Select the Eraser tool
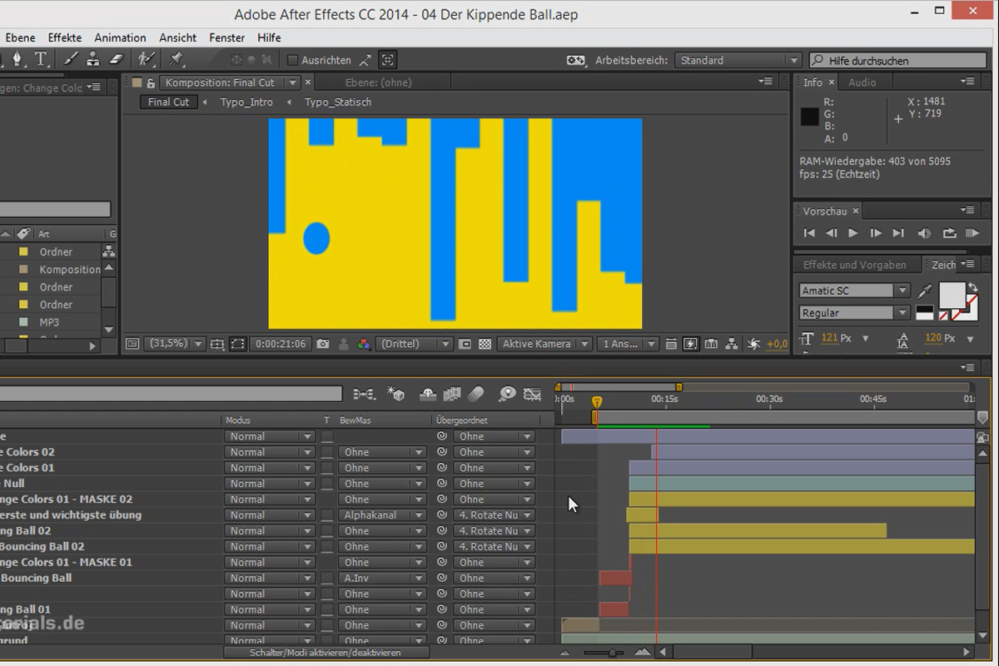This screenshot has height=666, width=999. click(x=116, y=59)
